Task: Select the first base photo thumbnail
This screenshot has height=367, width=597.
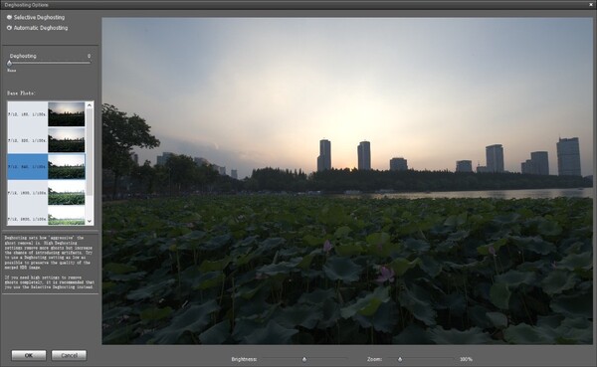Action: [x=67, y=113]
